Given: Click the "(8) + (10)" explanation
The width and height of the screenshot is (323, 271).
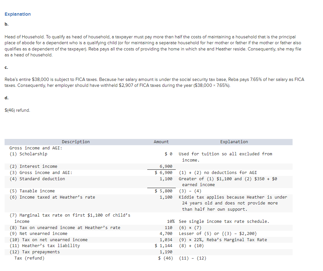Looking at the screenshot, I should (x=191, y=246).
